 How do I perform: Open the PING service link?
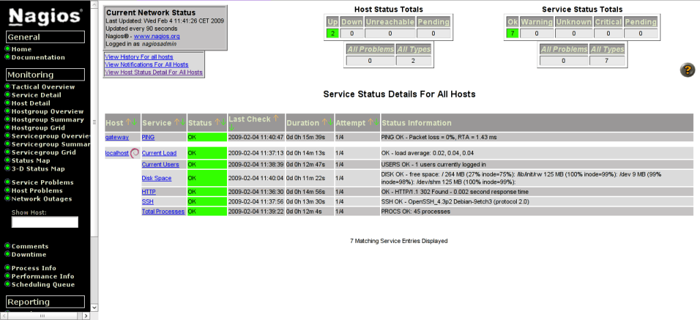pyautogui.click(x=148, y=137)
